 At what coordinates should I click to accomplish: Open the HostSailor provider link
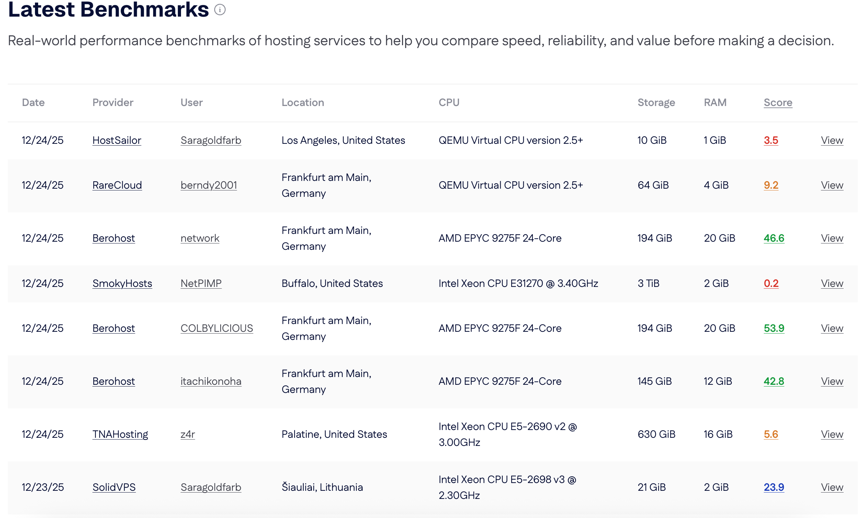117,140
